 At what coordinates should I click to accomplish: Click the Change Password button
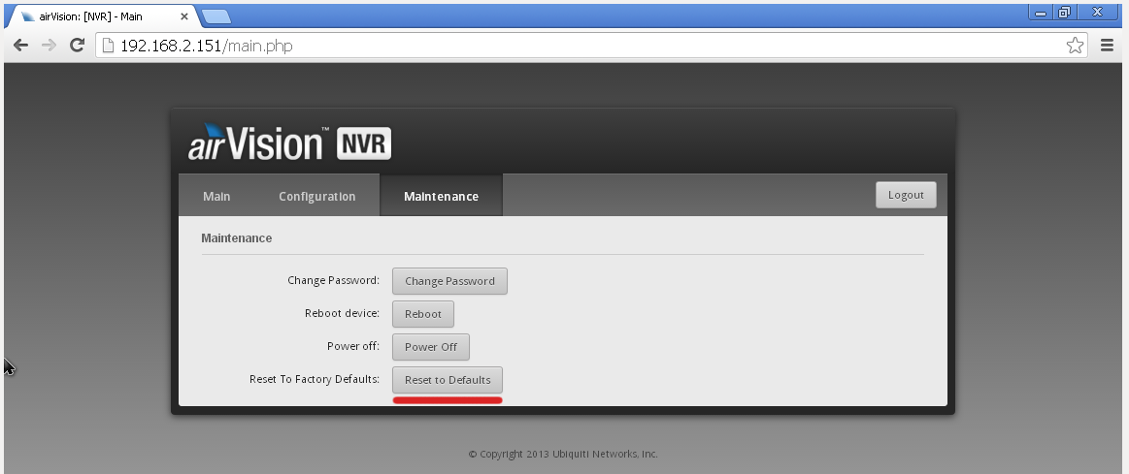coord(449,281)
